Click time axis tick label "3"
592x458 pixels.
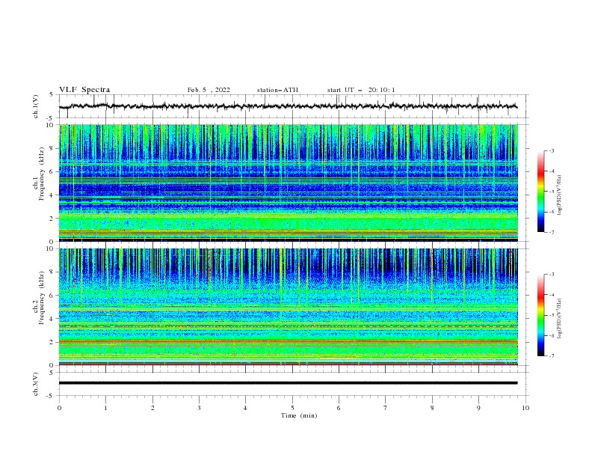[x=199, y=408]
